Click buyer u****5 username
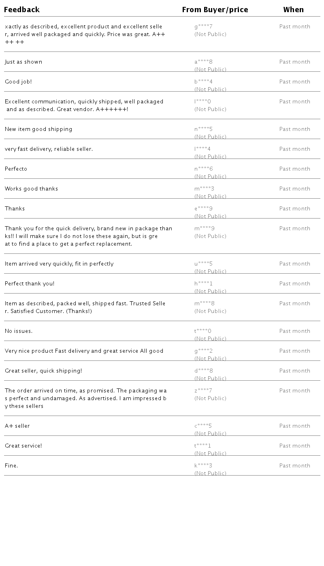This screenshot has width=324, height=566. tap(203, 264)
